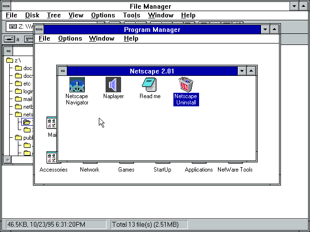Open File Manager's Help menu

click(x=188, y=15)
